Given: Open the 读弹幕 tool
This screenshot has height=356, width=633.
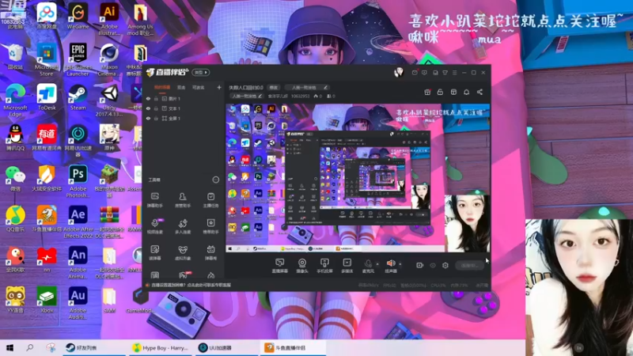Looking at the screenshot, I should (x=155, y=252).
